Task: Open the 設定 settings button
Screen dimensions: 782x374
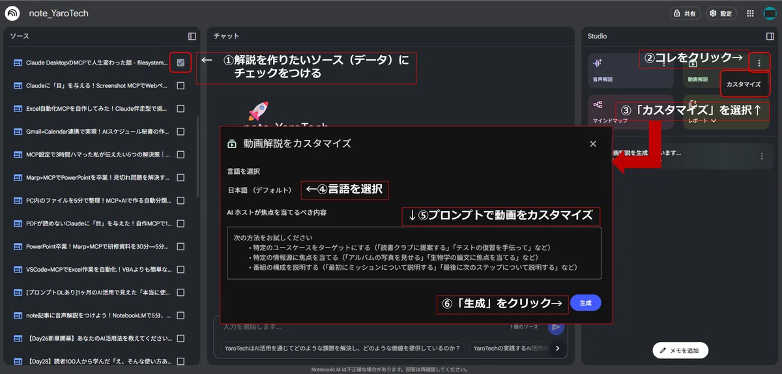Action: (x=721, y=13)
